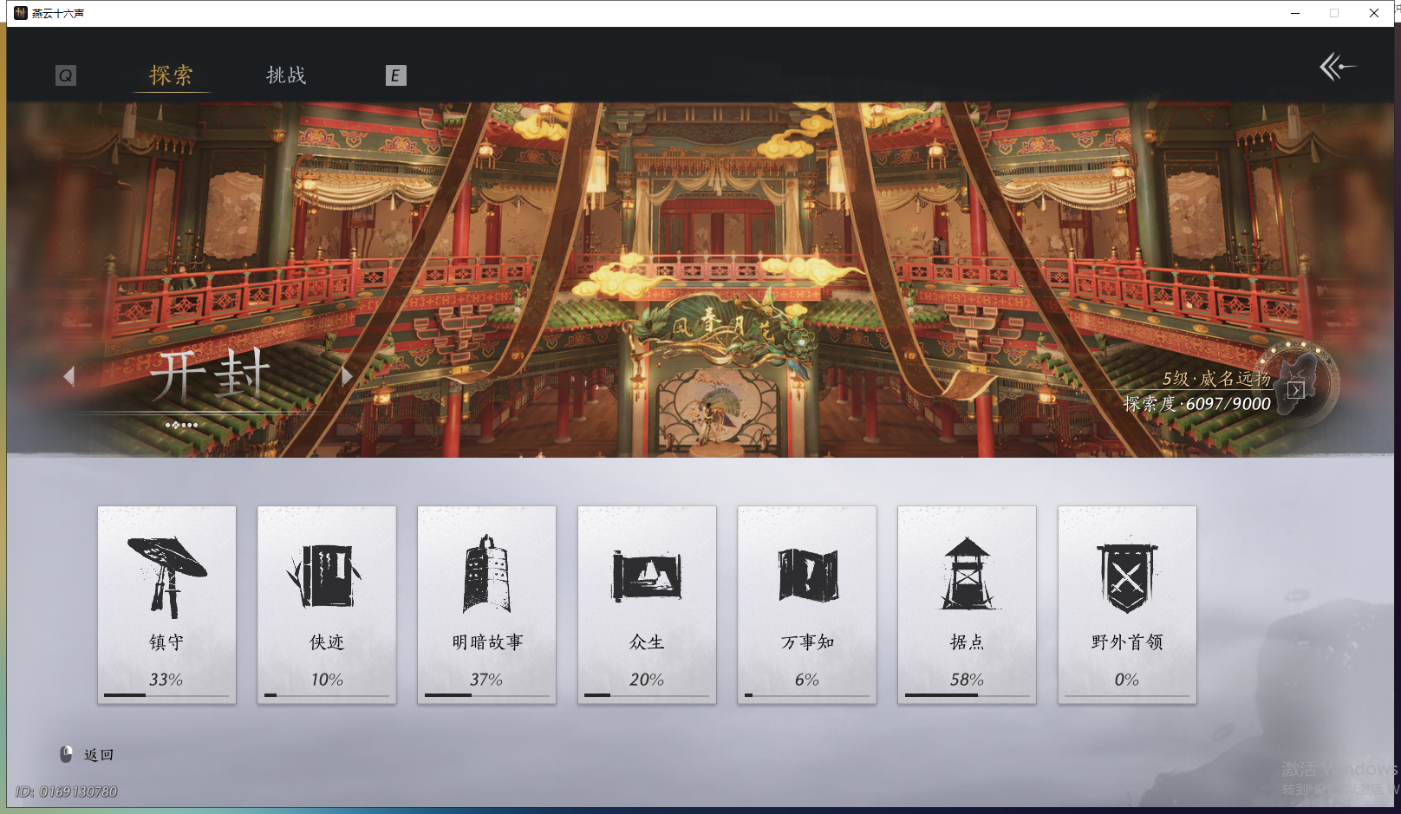Click the left arrow beside 开封
1401x814 pixels.
[x=70, y=376]
